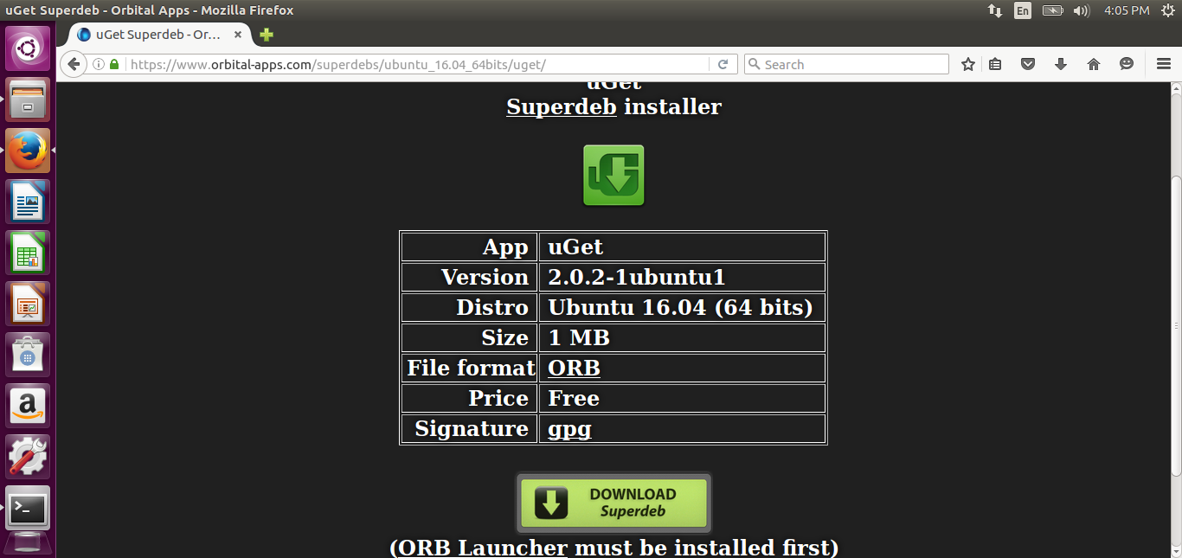The width and height of the screenshot is (1182, 558).
Task: Click the green uGet application icon
Action: click(613, 176)
